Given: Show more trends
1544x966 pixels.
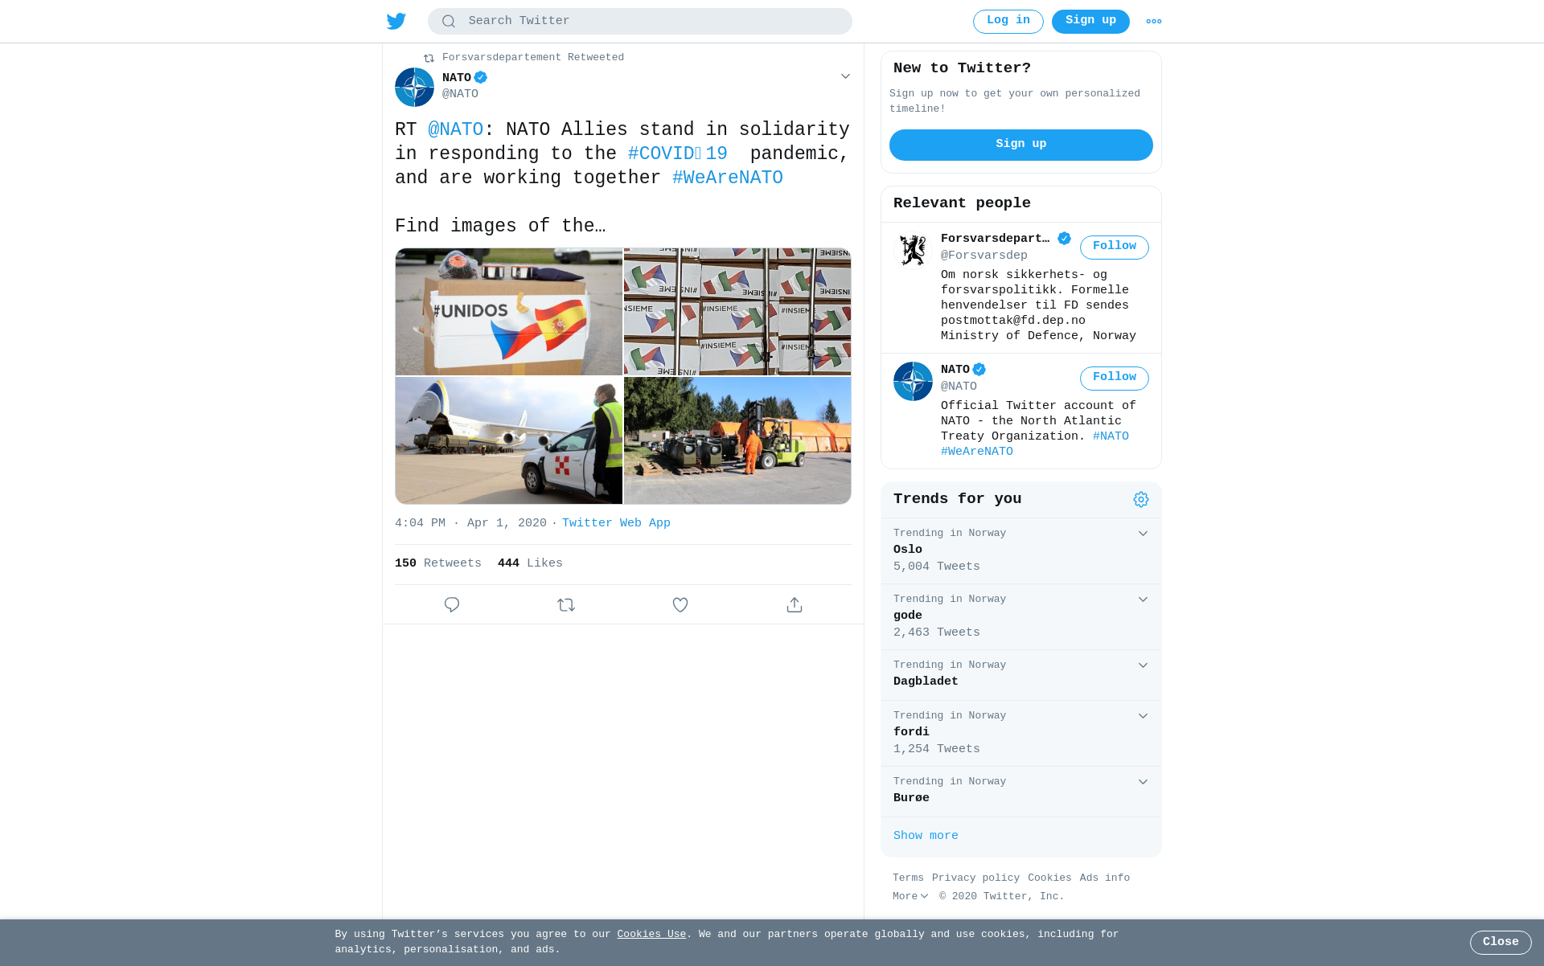Looking at the screenshot, I should [926, 836].
